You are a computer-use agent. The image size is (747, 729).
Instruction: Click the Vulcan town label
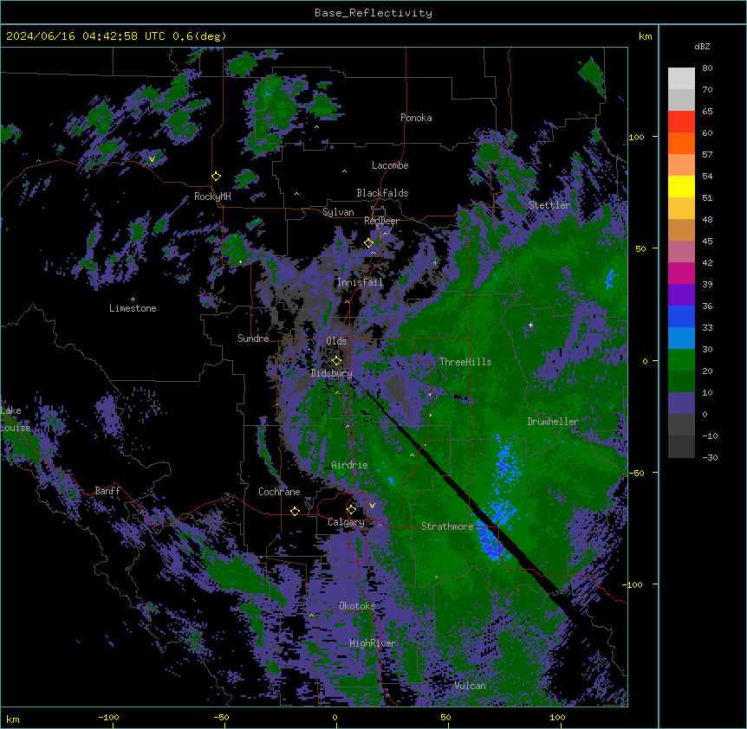pyautogui.click(x=470, y=686)
